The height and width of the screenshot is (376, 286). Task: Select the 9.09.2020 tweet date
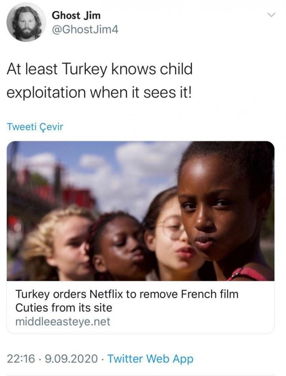pyautogui.click(x=71, y=359)
